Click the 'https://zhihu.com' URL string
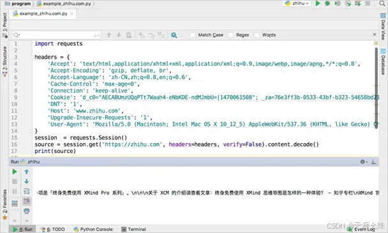This screenshot has height=233, width=388. tap(132, 144)
